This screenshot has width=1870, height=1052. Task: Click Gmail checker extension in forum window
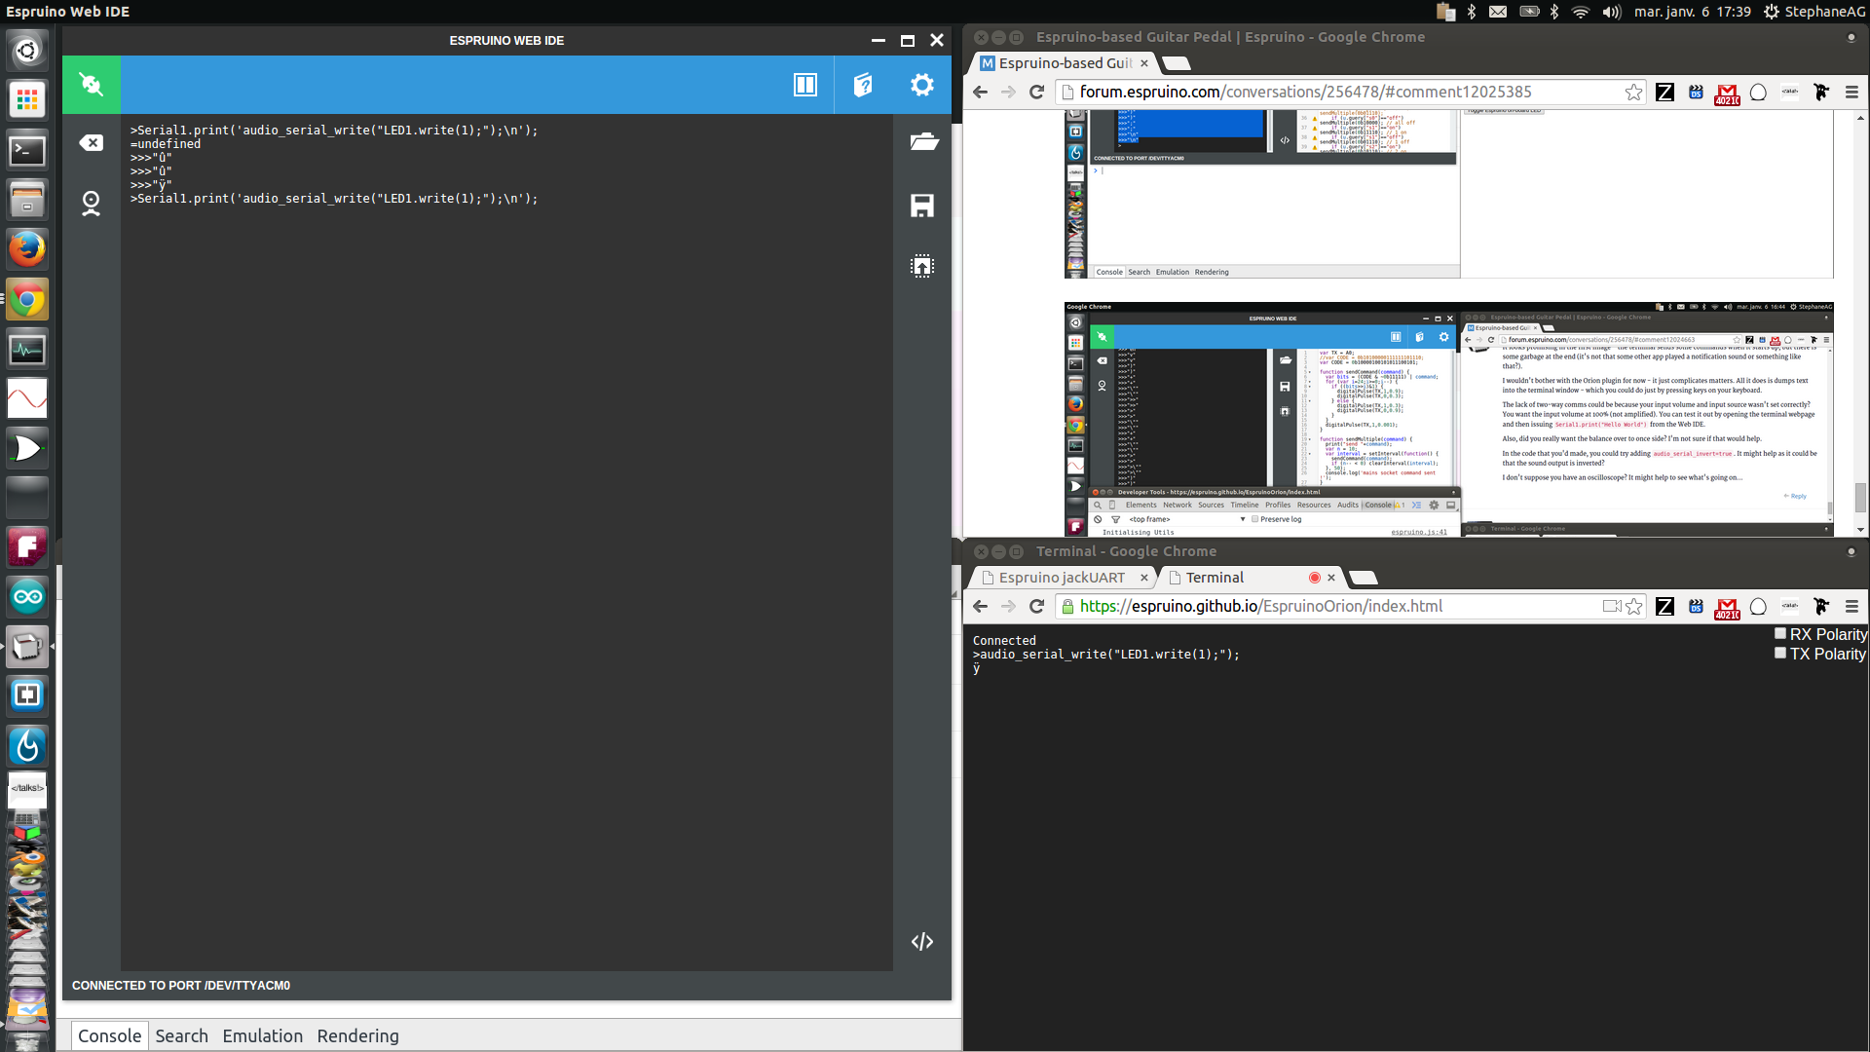pos(1727,93)
